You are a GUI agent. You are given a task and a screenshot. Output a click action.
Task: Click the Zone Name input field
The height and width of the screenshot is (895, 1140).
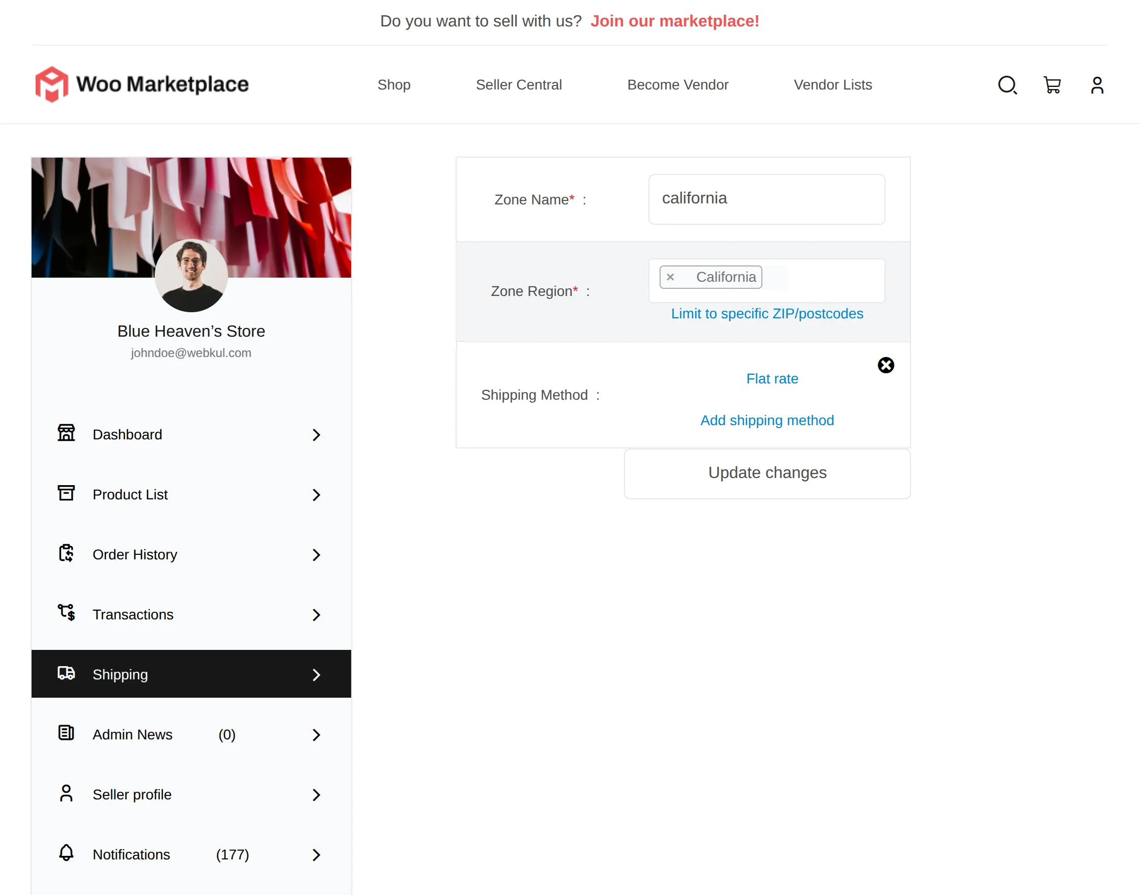click(766, 199)
